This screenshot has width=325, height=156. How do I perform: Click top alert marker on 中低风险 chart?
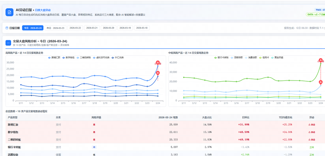click(x=321, y=60)
